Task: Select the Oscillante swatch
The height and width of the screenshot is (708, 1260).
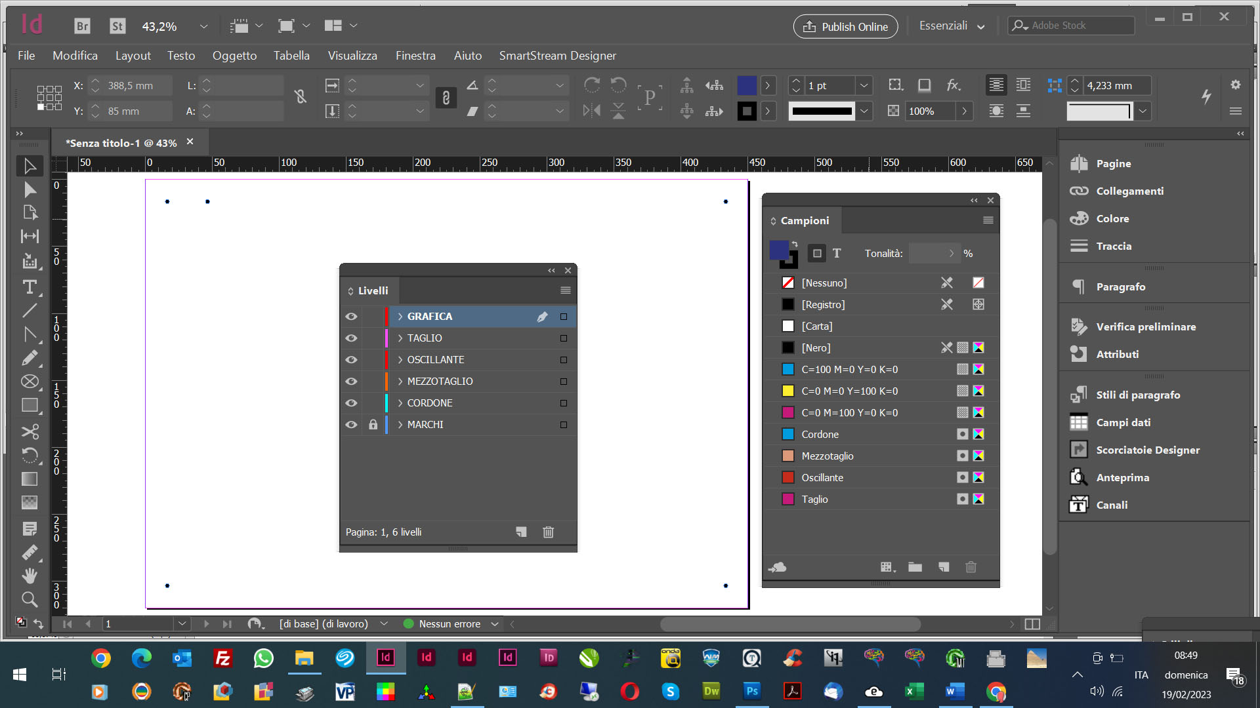Action: tap(881, 477)
